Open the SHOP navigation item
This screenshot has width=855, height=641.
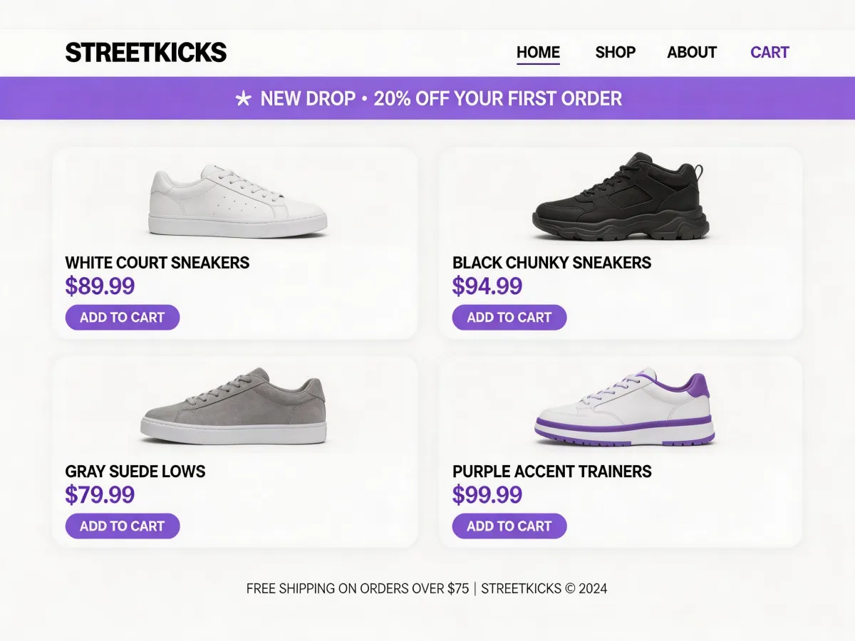[x=616, y=53]
